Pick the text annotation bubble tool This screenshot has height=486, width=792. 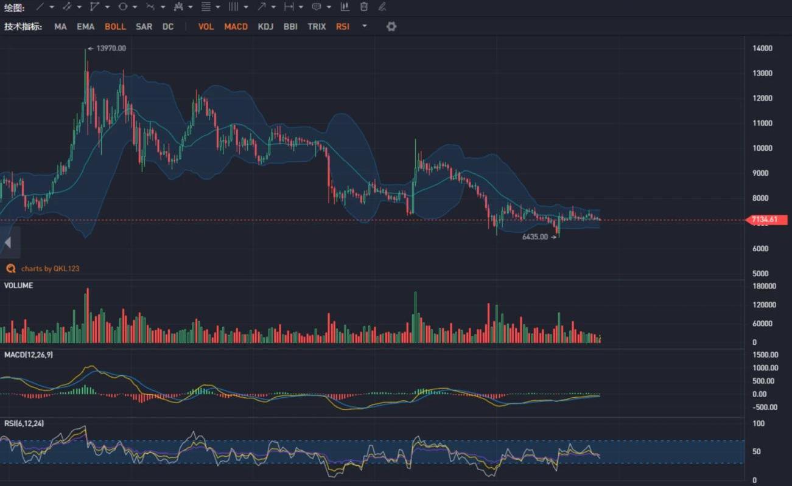coord(317,7)
